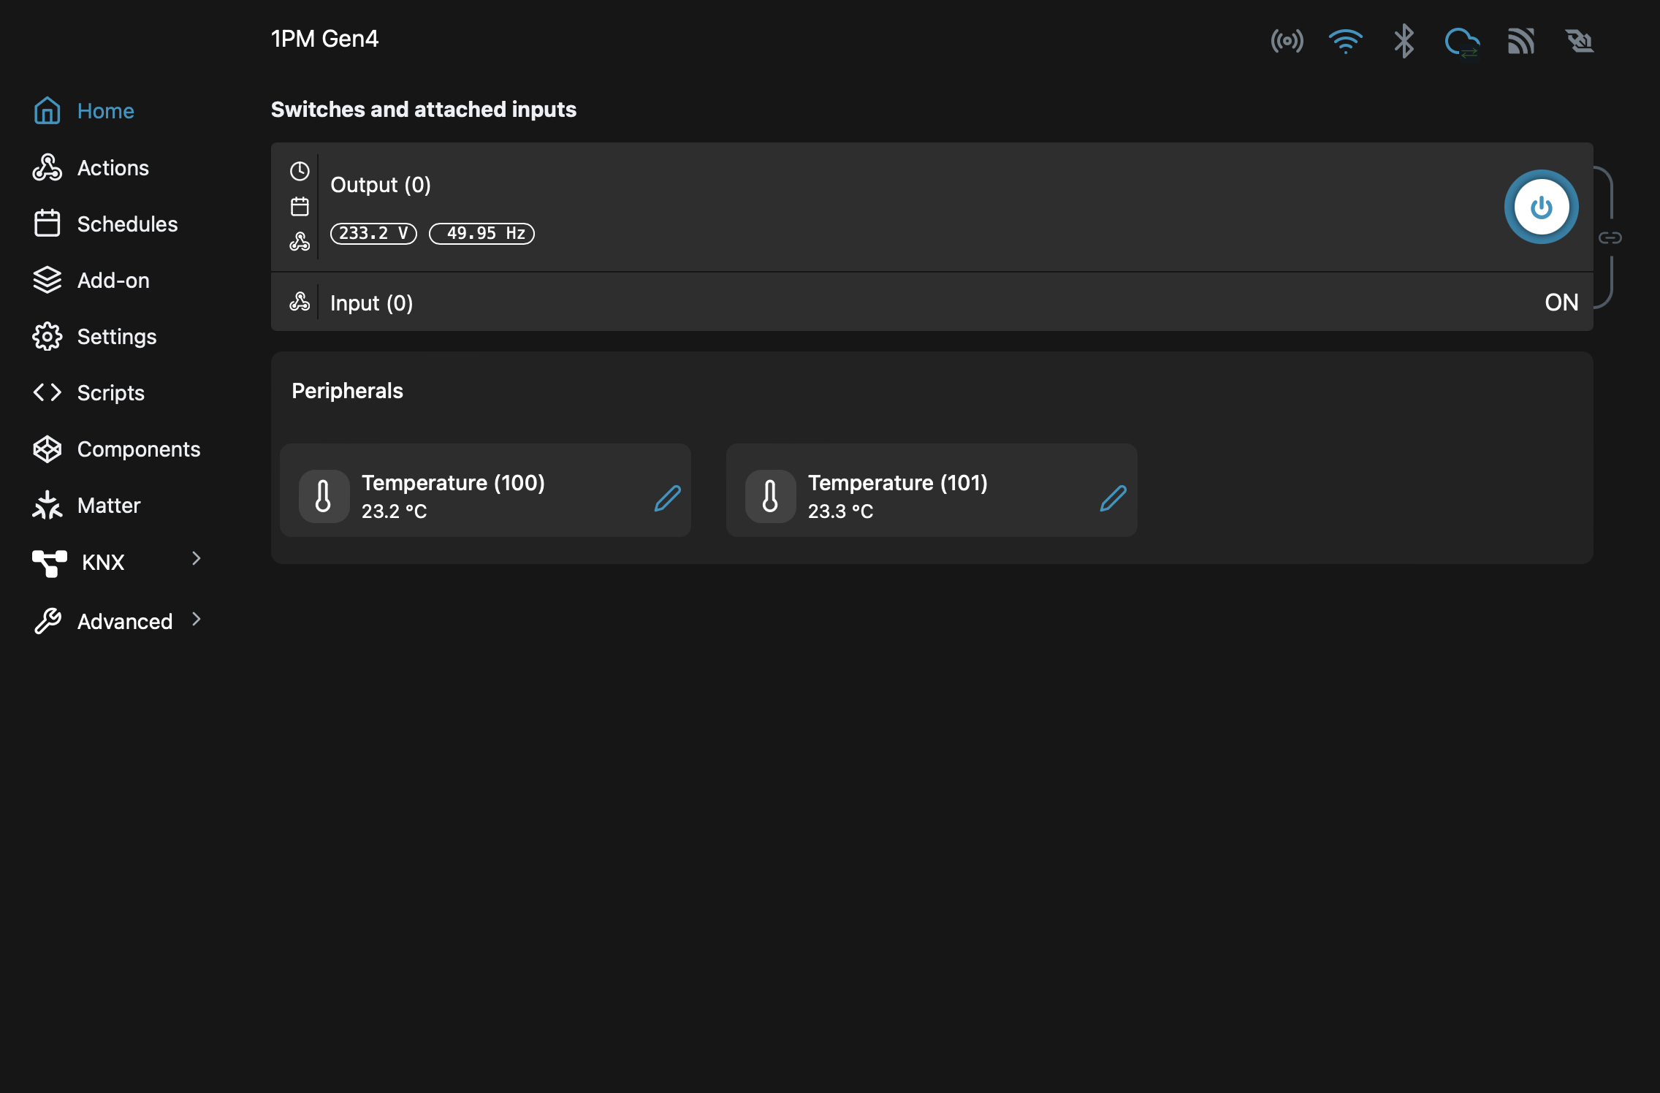Click the access point status icon
The width and height of the screenshot is (1660, 1093).
pyautogui.click(x=1287, y=42)
